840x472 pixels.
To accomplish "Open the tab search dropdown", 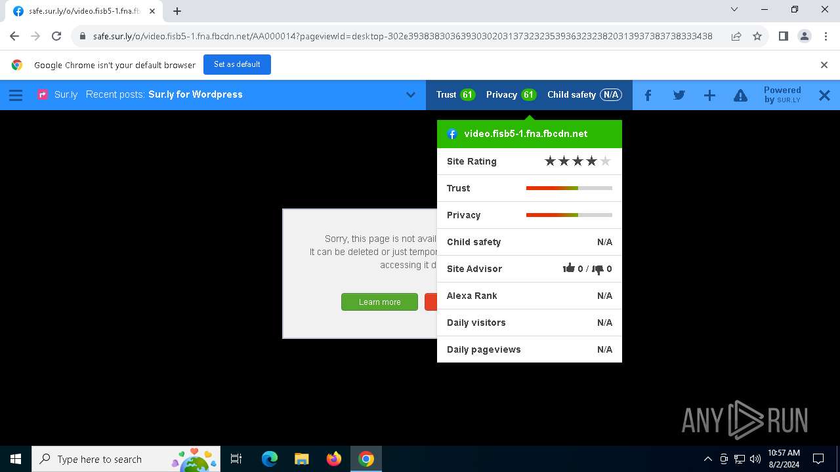I will pos(734,10).
